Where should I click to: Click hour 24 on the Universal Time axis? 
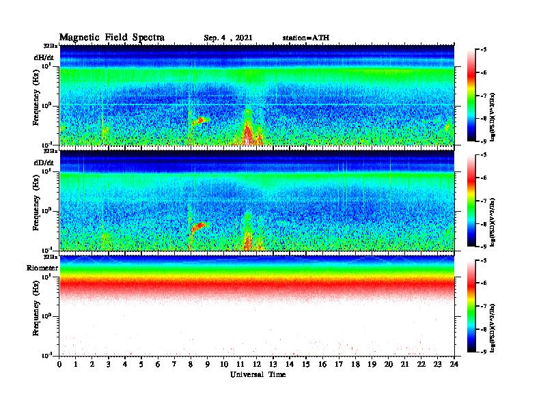[x=454, y=365]
